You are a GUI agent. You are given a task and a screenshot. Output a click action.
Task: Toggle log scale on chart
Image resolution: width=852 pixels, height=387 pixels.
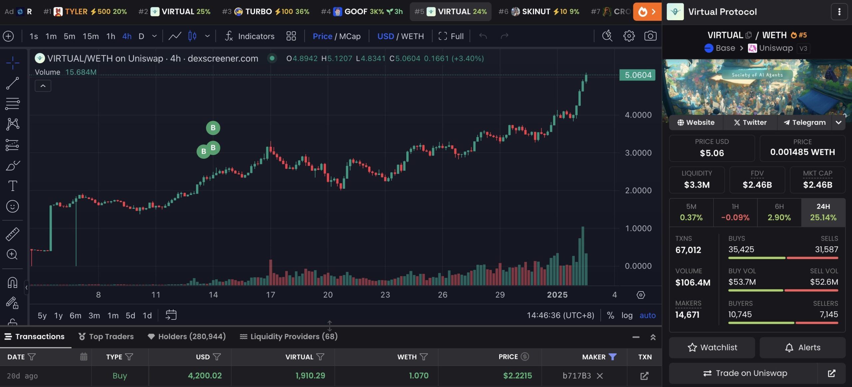627,315
